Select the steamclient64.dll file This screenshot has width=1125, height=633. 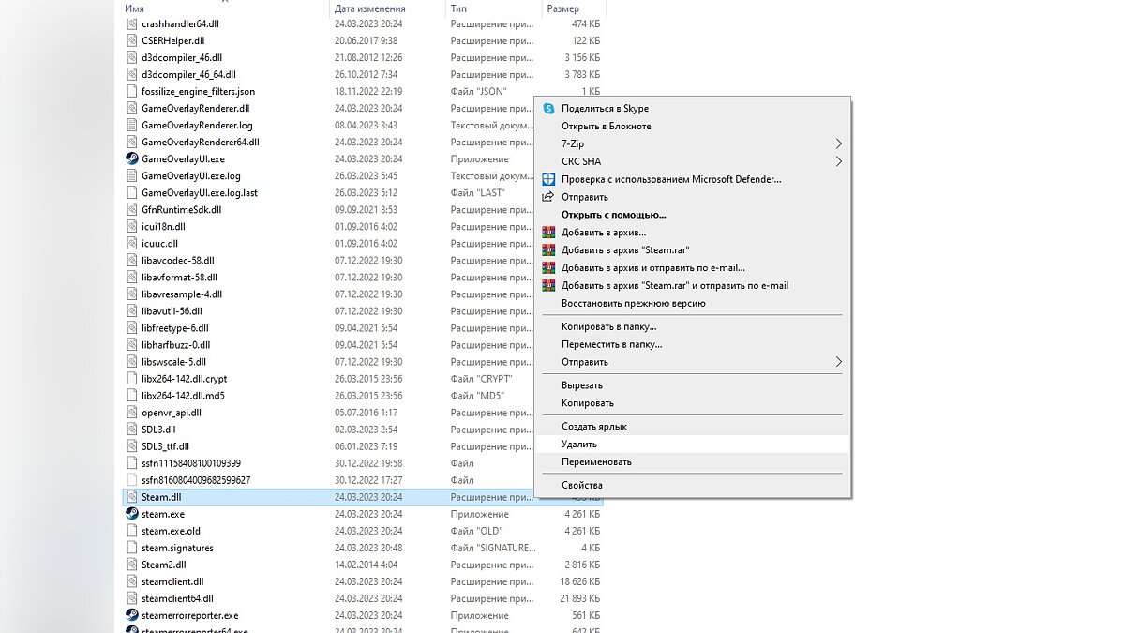pos(177,598)
